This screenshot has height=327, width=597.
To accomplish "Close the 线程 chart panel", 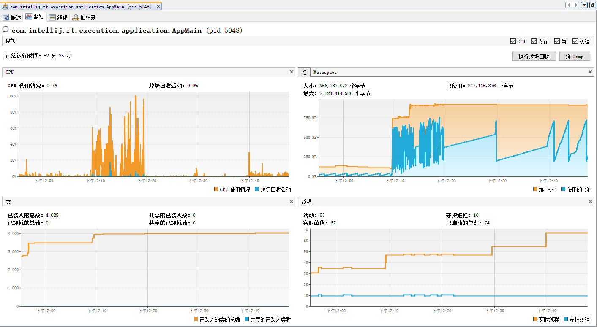I will point(591,202).
